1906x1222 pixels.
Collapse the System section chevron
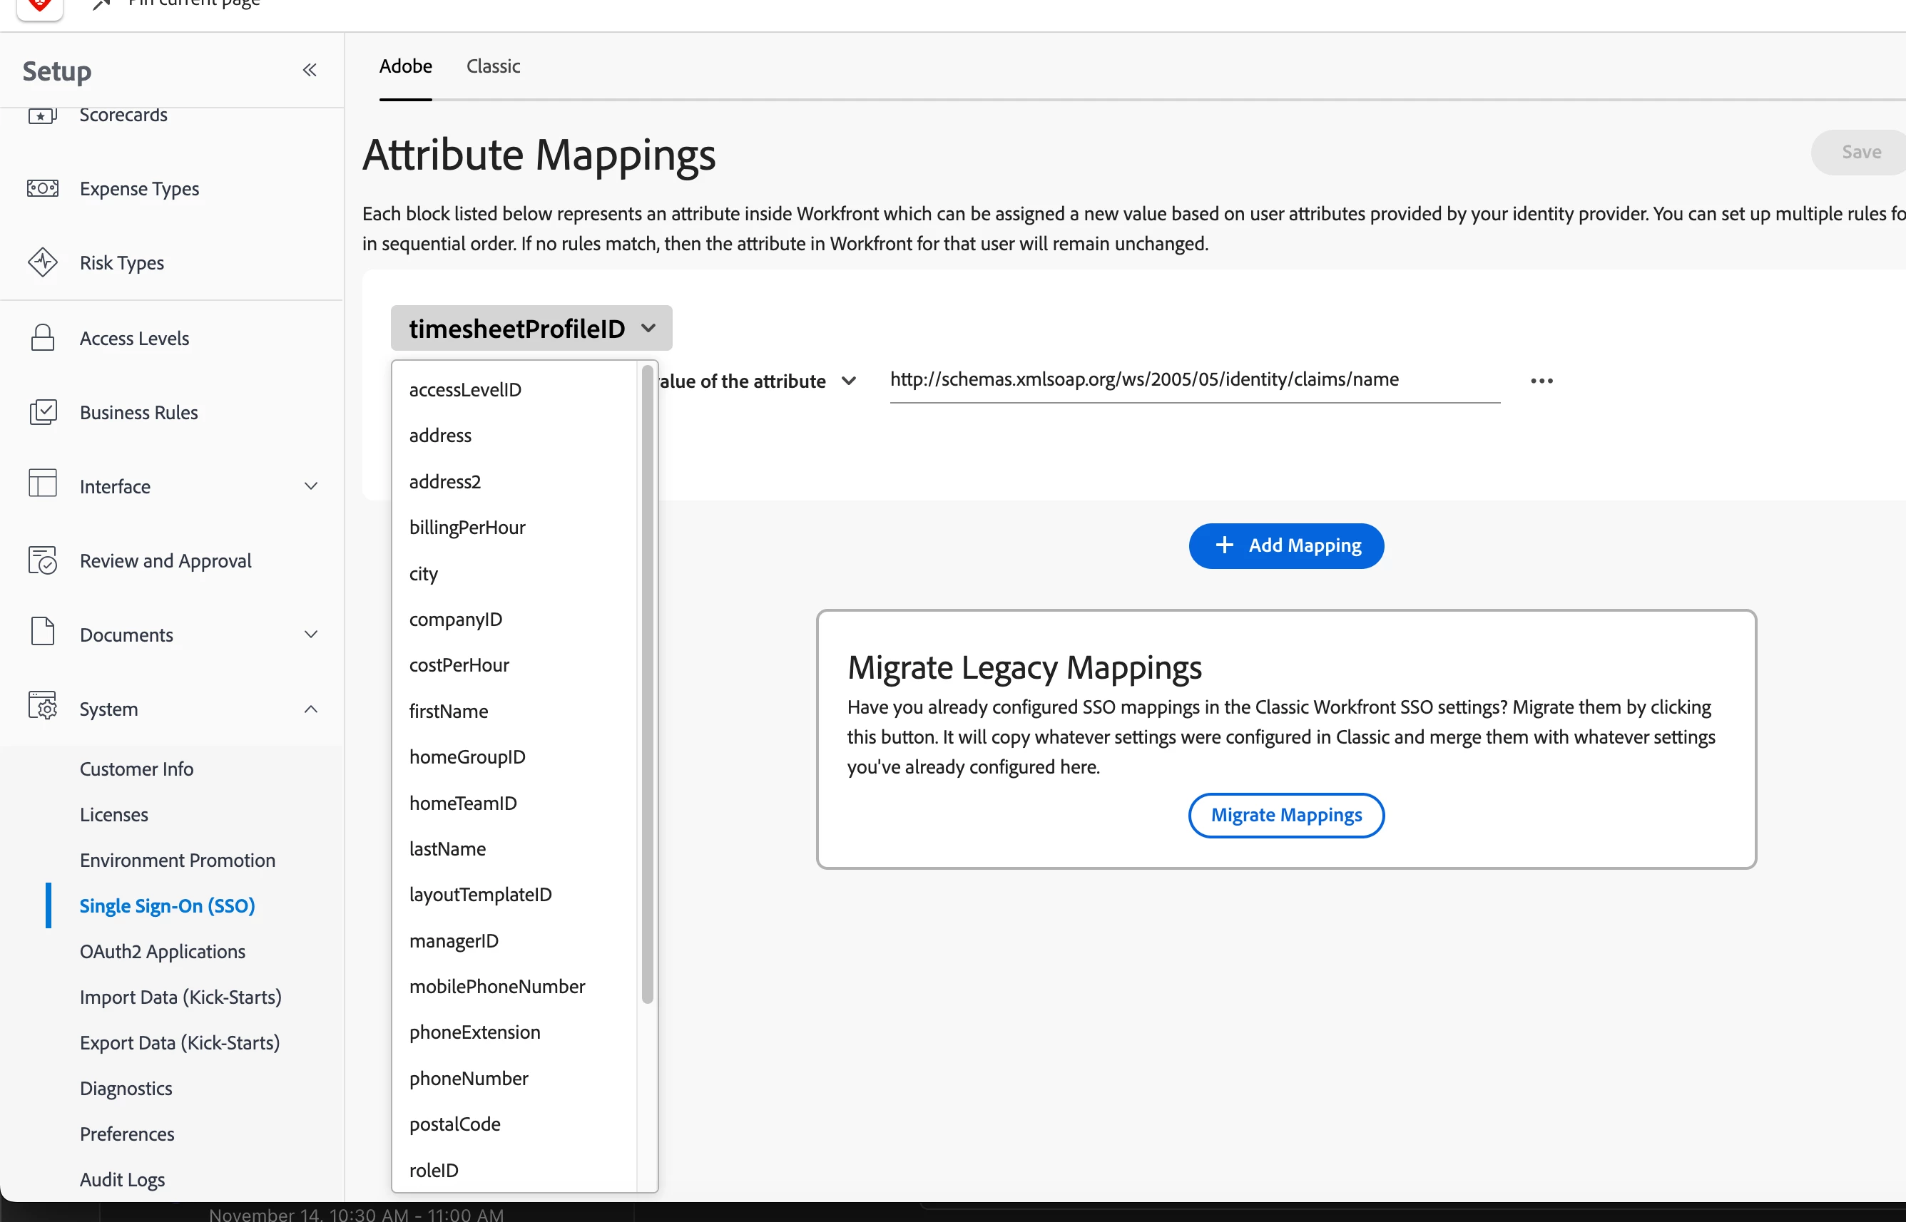311,709
